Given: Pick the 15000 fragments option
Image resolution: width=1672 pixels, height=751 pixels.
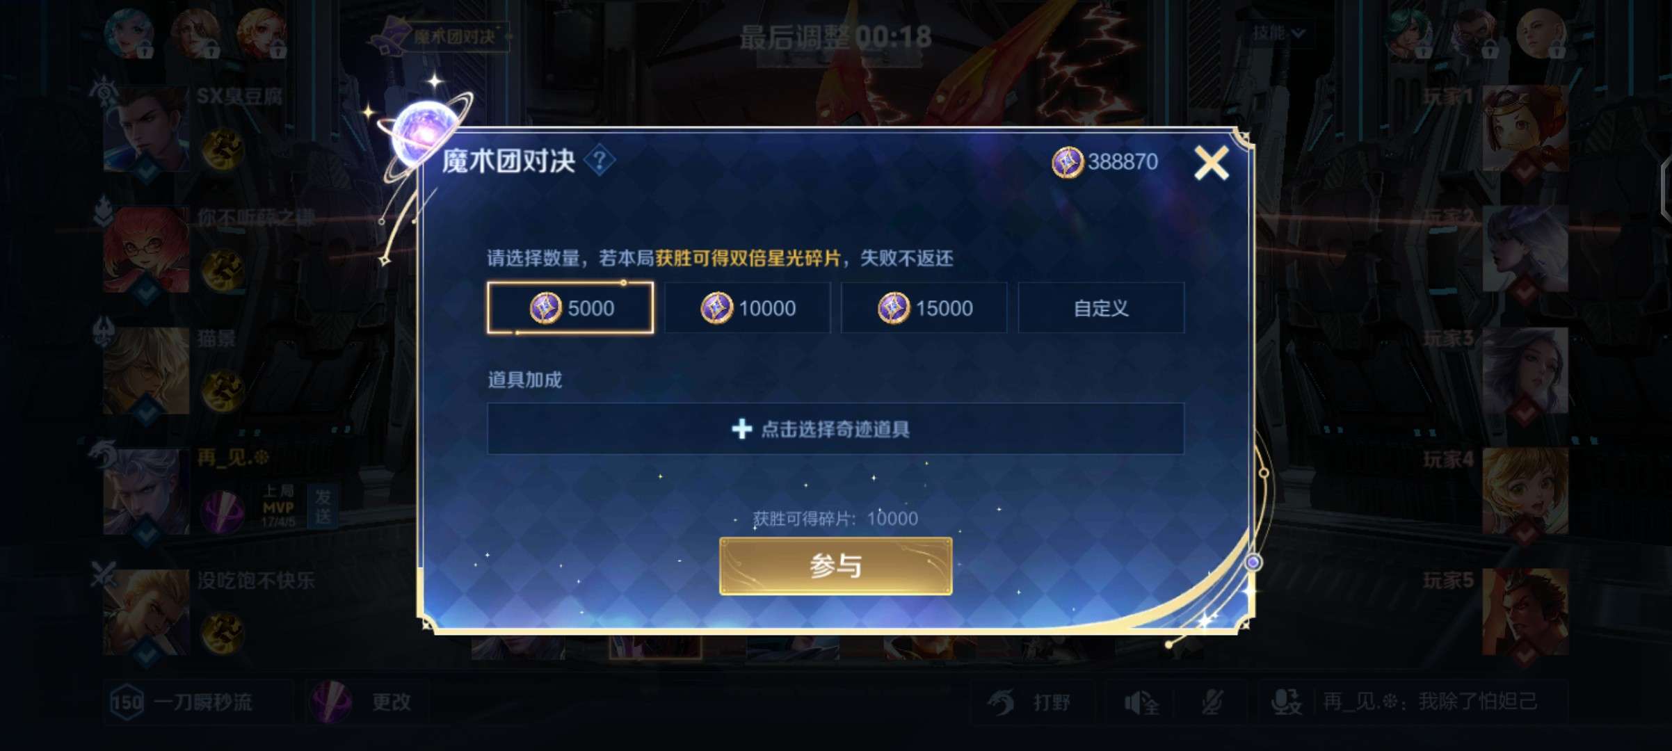Looking at the screenshot, I should pyautogui.click(x=924, y=308).
